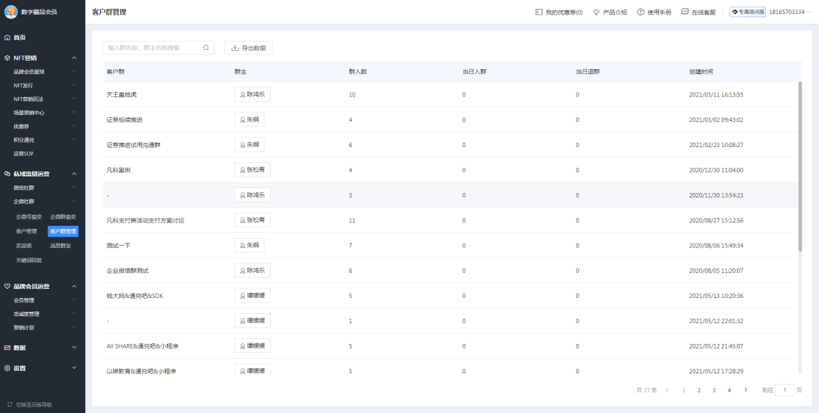Expand the 会员管理 submenu
The image size is (819, 413).
[74, 300]
